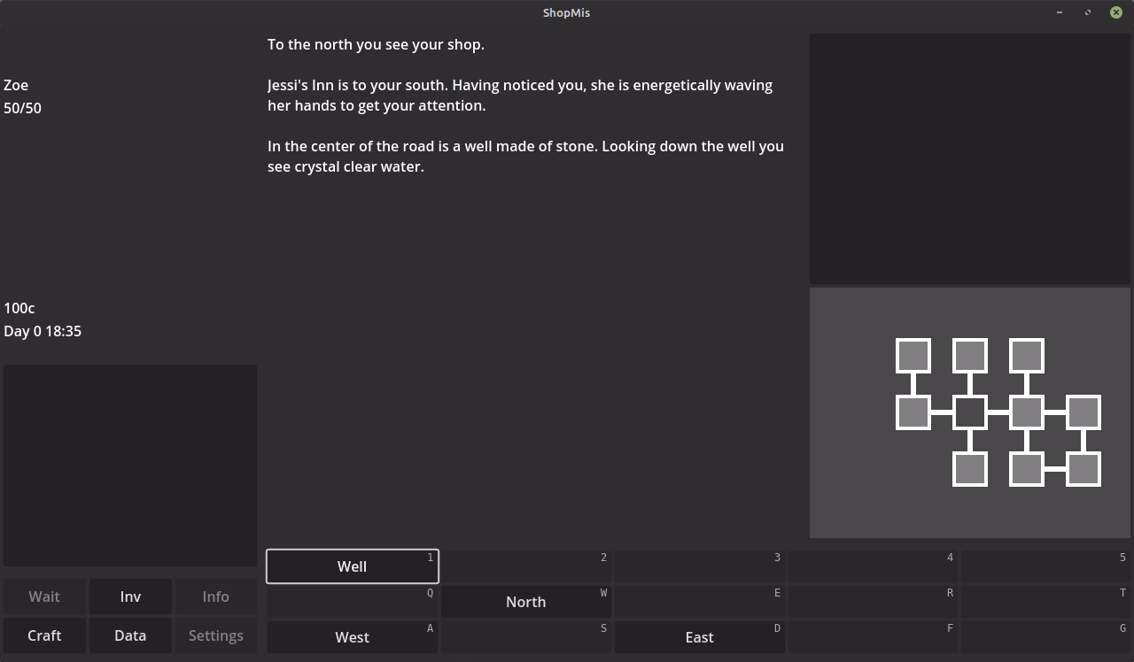Click the empty action slot with hotkey 3
Image resolution: width=1134 pixels, height=662 pixels.
(700, 566)
